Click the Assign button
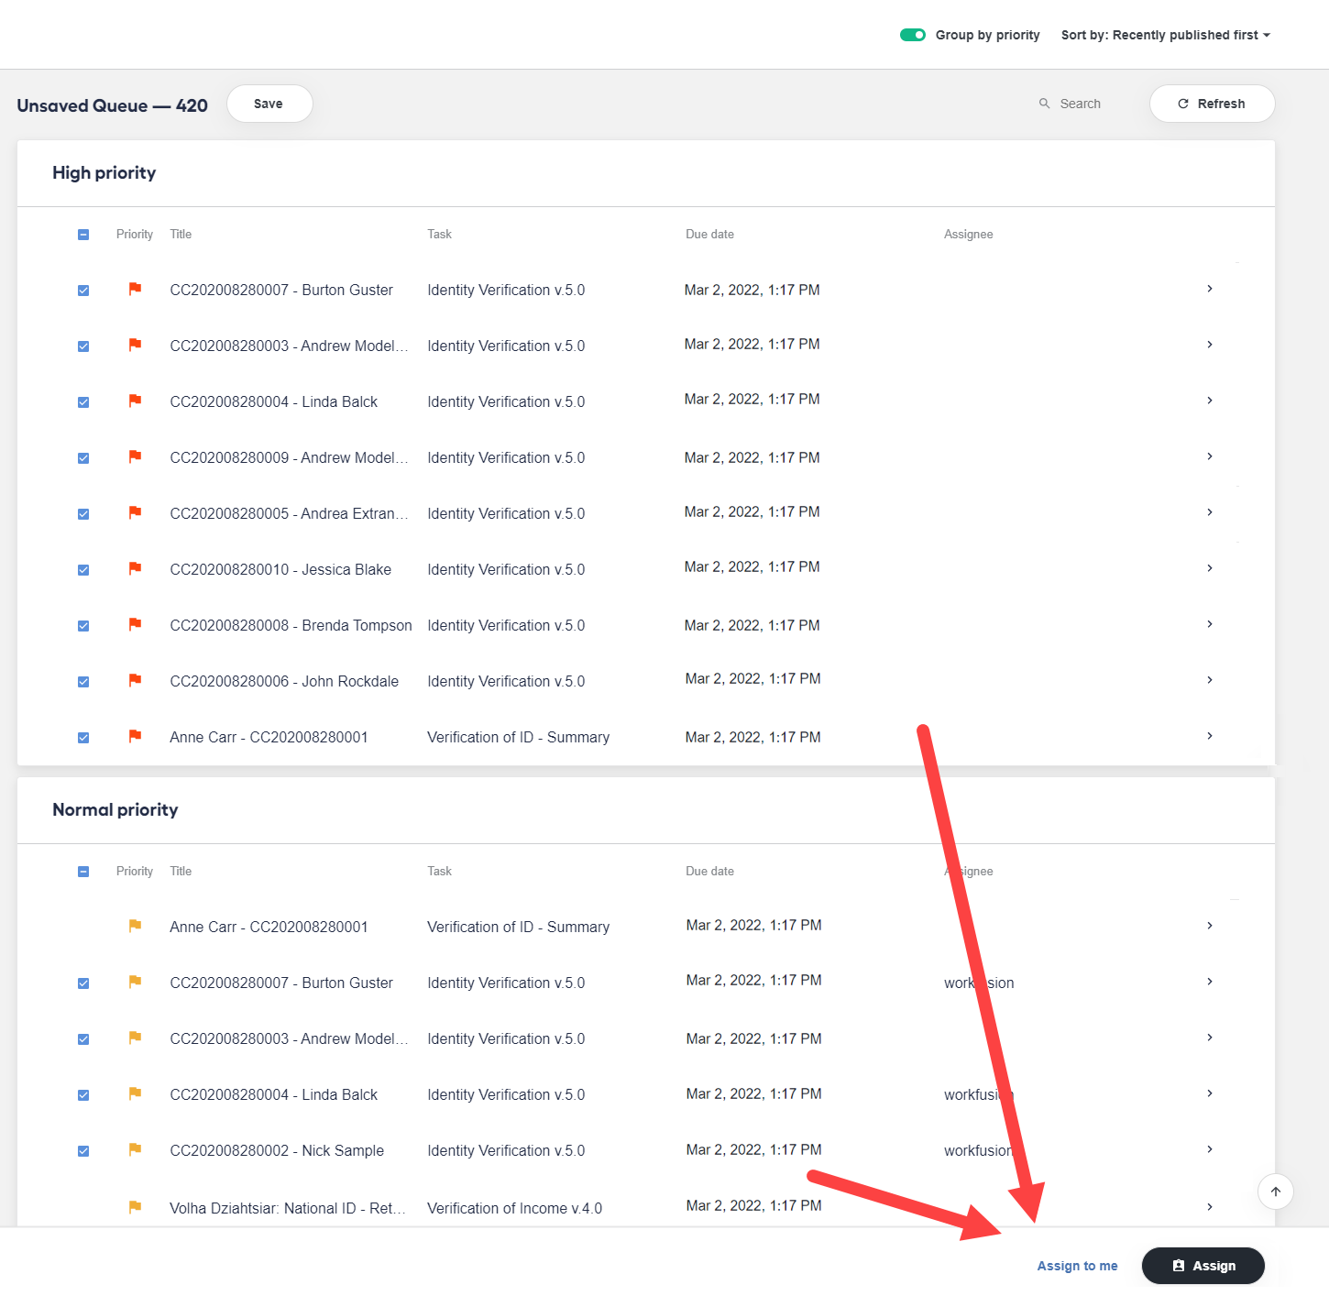The image size is (1329, 1296). [x=1203, y=1266]
